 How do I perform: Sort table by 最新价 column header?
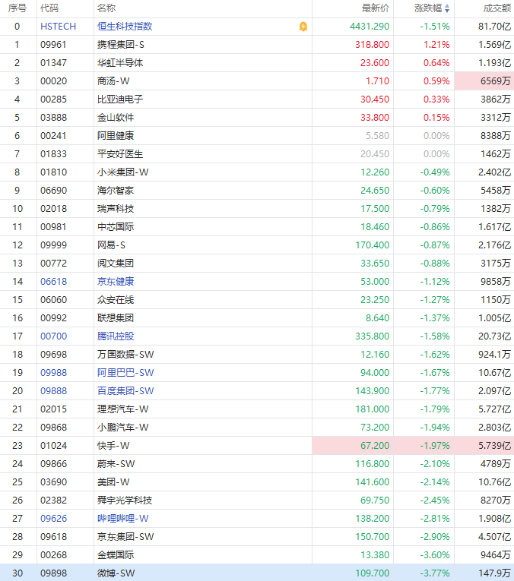click(x=376, y=8)
